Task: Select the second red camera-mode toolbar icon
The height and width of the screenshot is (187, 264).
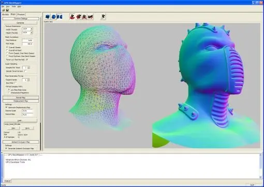Action: coord(79,17)
